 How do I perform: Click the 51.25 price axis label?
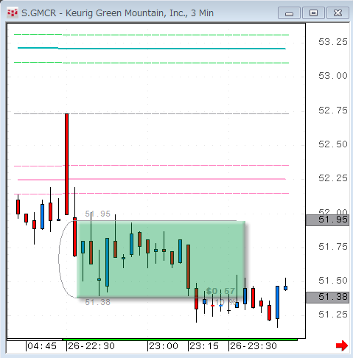[333, 315]
